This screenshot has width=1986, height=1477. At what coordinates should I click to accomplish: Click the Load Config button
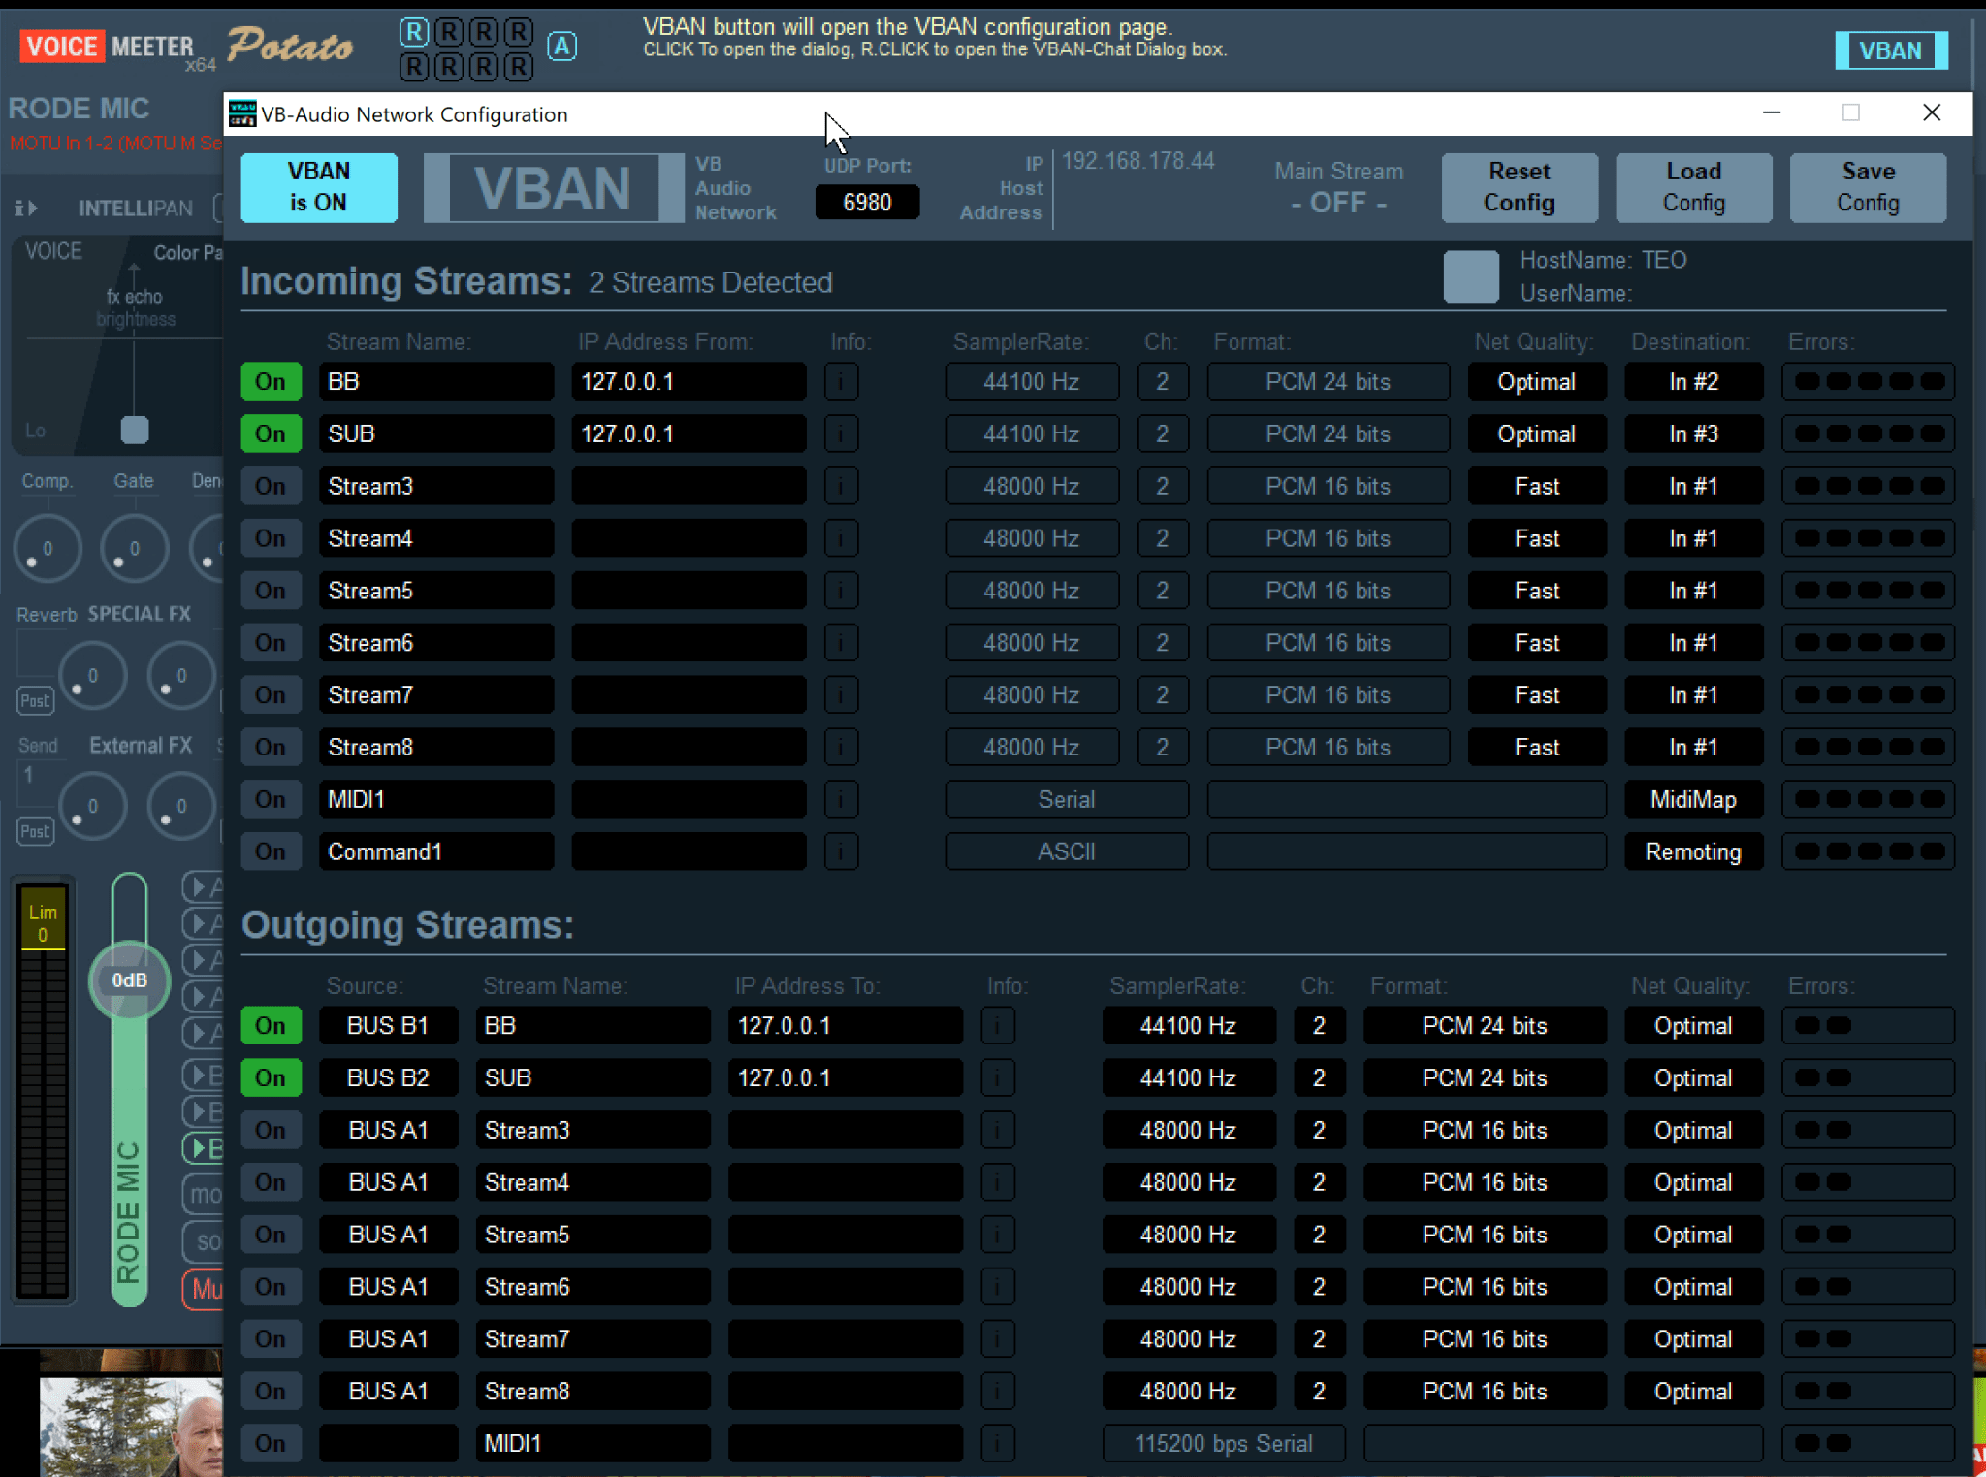point(1693,187)
